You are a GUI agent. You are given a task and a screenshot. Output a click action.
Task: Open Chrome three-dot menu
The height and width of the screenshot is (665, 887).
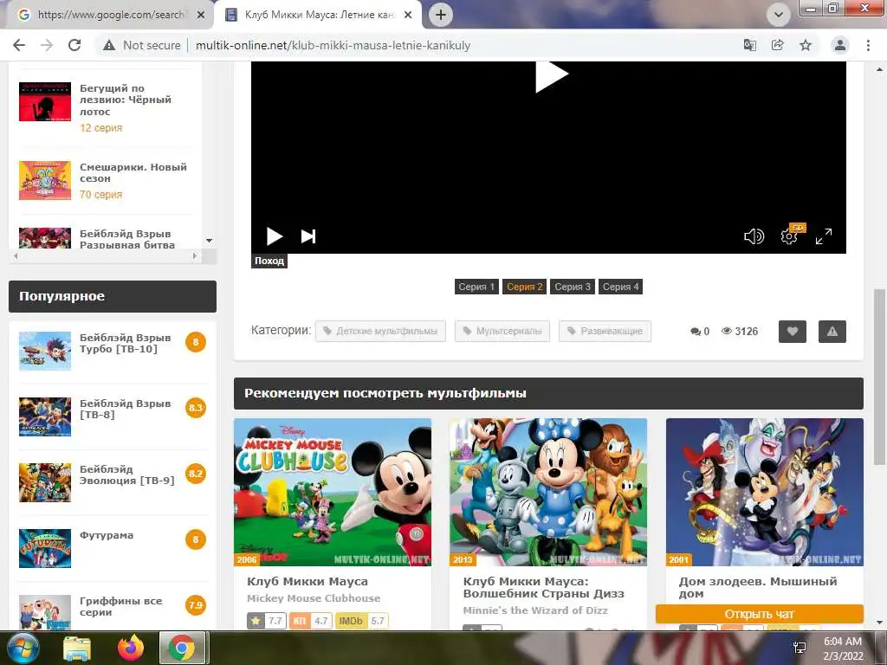coord(868,45)
